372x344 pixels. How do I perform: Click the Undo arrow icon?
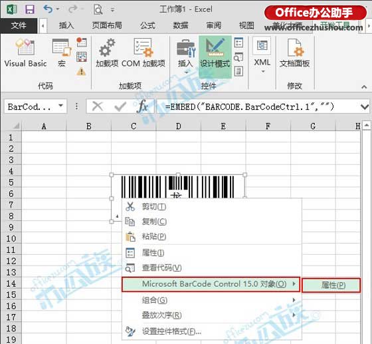point(48,9)
